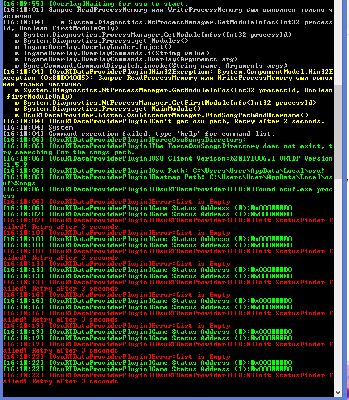Screen dimensions: 349x400
Task: Click the 'Osu Path: C:\Users\User\AppData\Local\osu!' line
Action: (164, 171)
